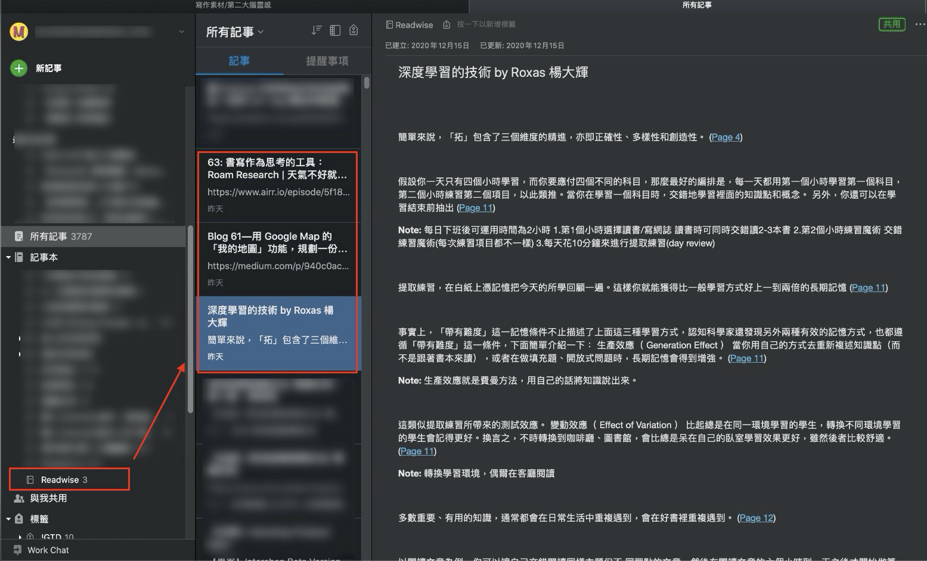Click the 新記事 new note label

(48, 68)
